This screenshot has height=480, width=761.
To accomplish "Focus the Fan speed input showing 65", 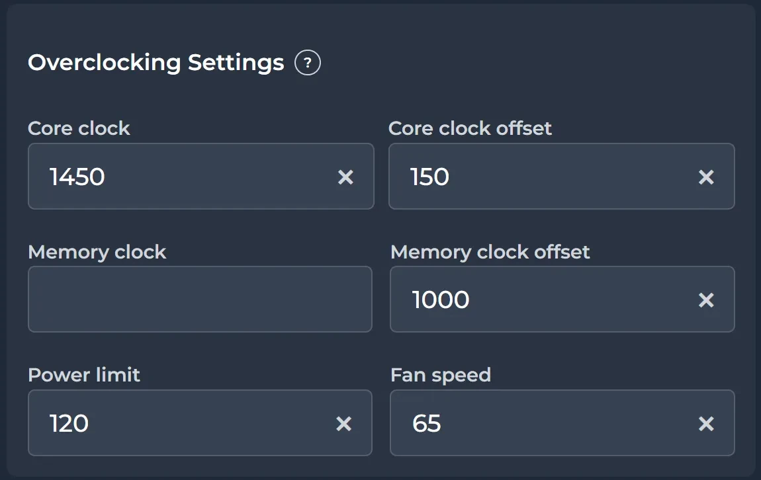I will click(x=543, y=423).
